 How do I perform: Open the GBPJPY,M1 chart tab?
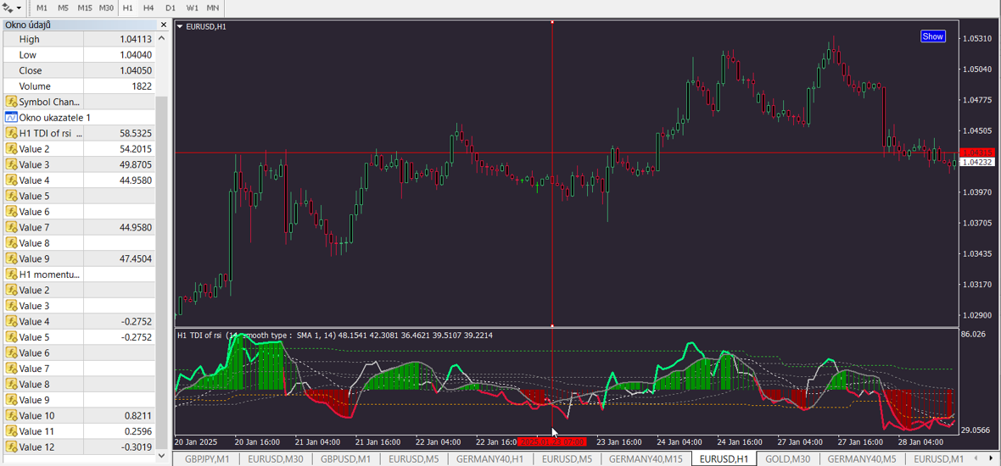pyautogui.click(x=207, y=459)
